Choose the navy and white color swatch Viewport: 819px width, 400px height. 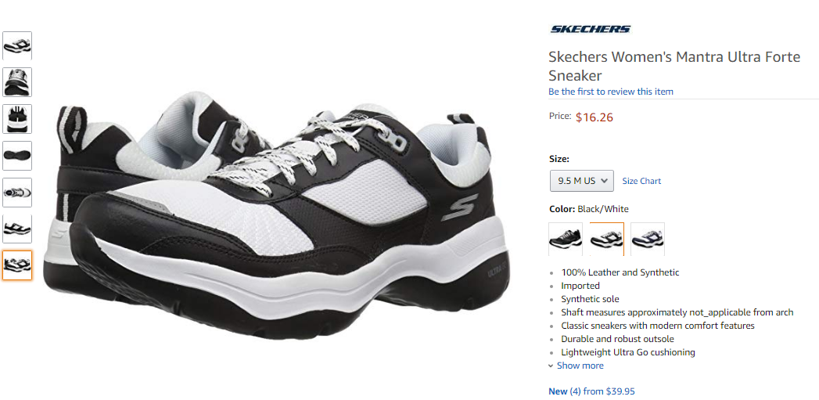click(648, 239)
